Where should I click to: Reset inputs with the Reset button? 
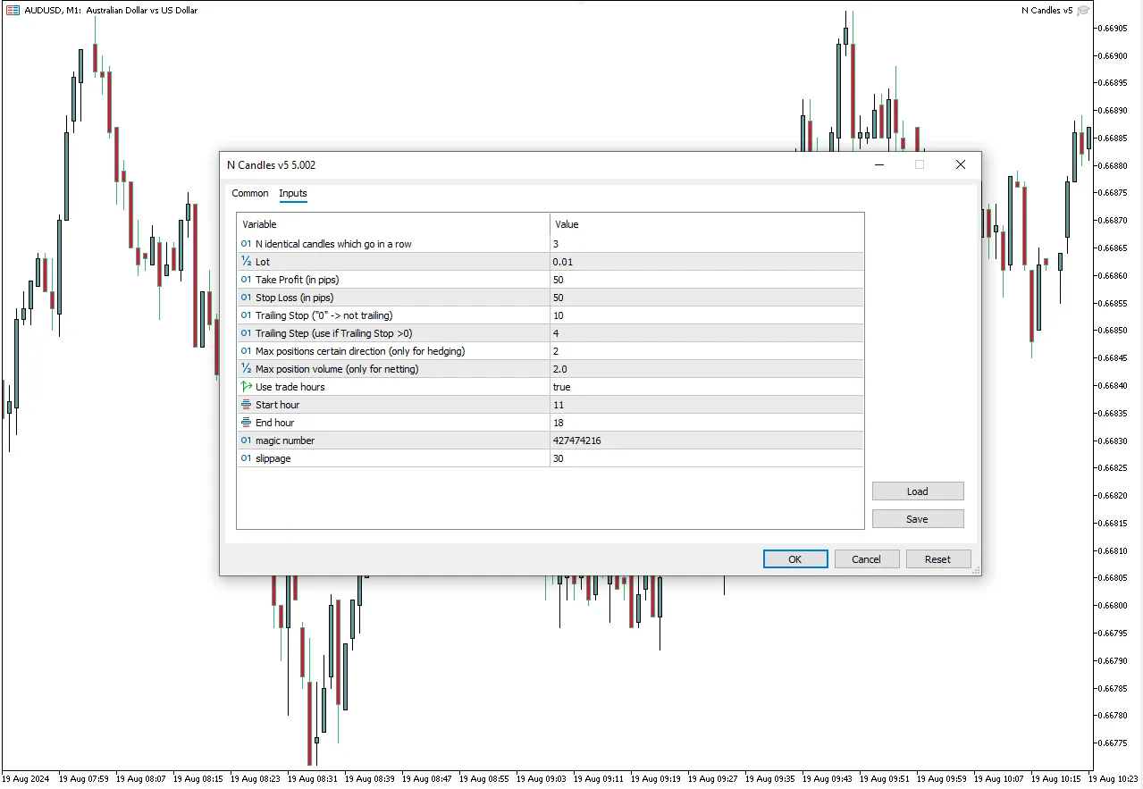coord(937,559)
